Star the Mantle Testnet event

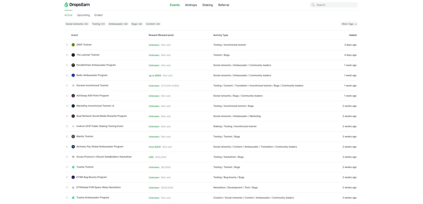point(67,137)
